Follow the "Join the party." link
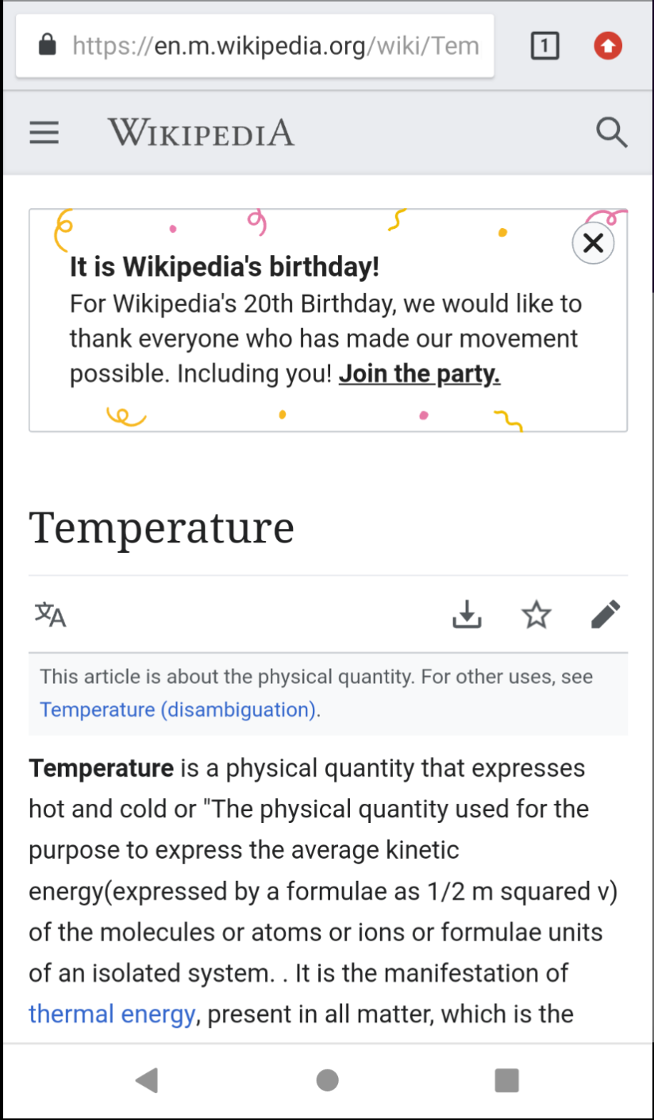 coord(419,373)
